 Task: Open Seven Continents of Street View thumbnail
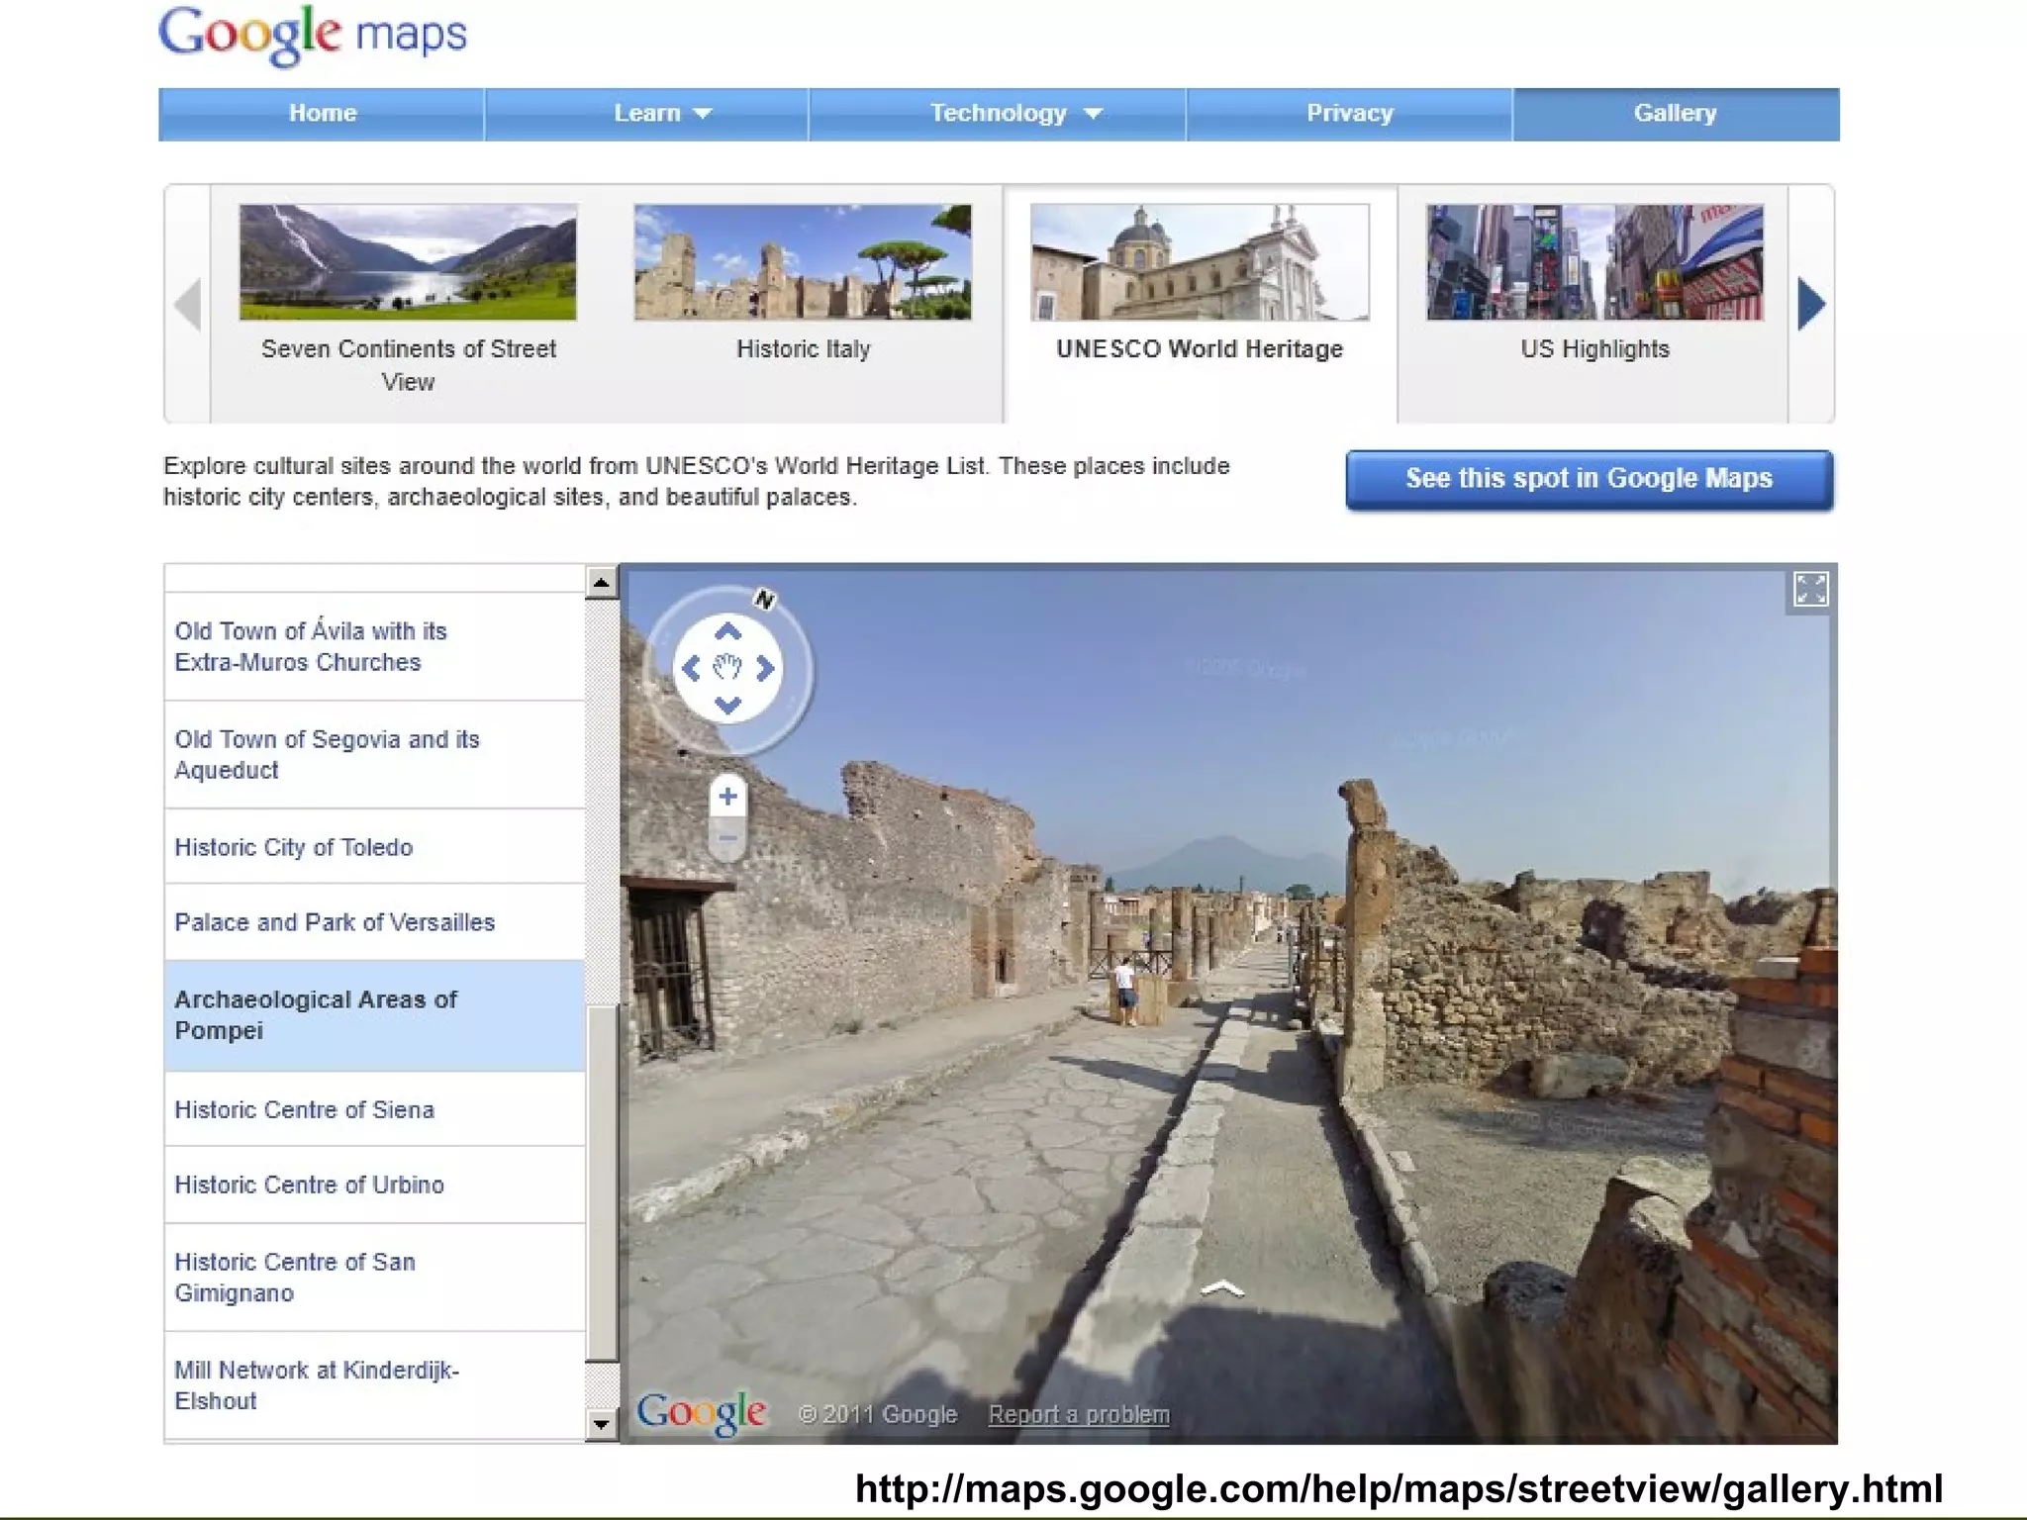pyautogui.click(x=408, y=262)
